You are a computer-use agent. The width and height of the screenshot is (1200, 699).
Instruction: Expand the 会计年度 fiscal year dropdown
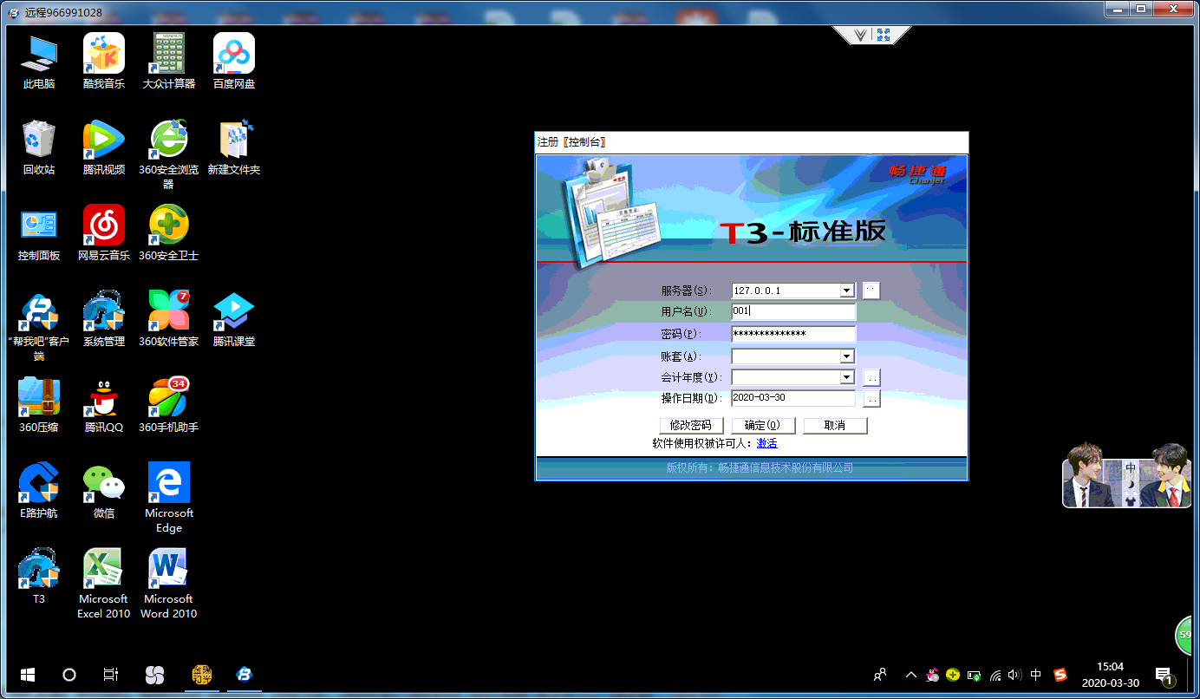846,377
